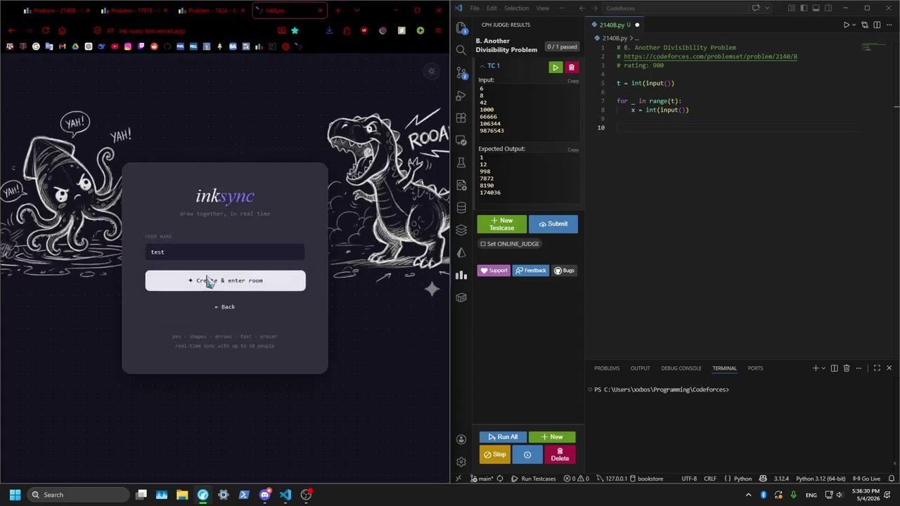Click the New Testcase button
The image size is (900, 506).
tap(502, 224)
